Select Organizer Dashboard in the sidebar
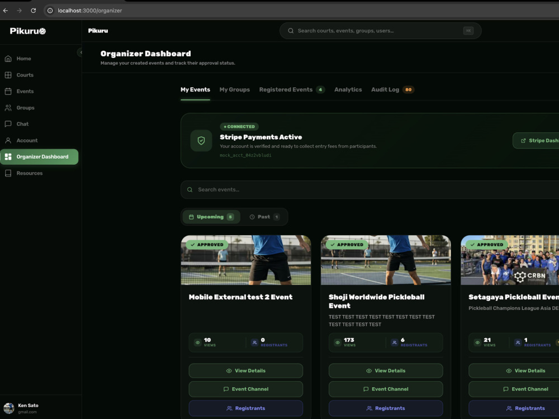 coord(39,157)
